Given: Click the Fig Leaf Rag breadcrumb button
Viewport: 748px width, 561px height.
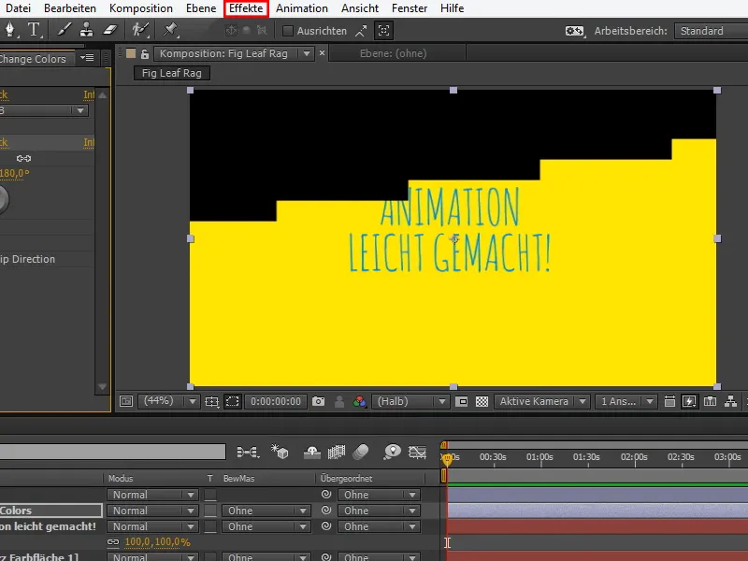Looking at the screenshot, I should pyautogui.click(x=172, y=73).
